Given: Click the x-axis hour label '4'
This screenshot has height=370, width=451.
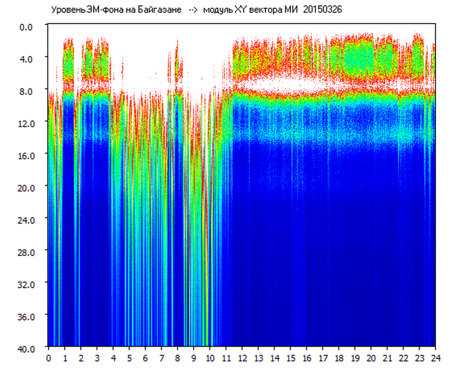Looking at the screenshot, I should [113, 358].
